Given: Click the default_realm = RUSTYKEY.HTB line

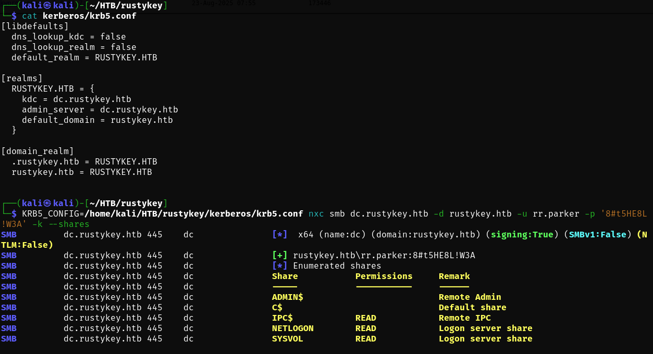Looking at the screenshot, I should point(84,58).
